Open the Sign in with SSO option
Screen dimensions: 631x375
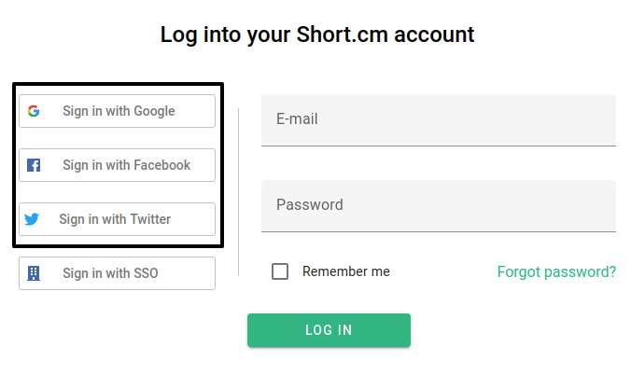pos(117,273)
